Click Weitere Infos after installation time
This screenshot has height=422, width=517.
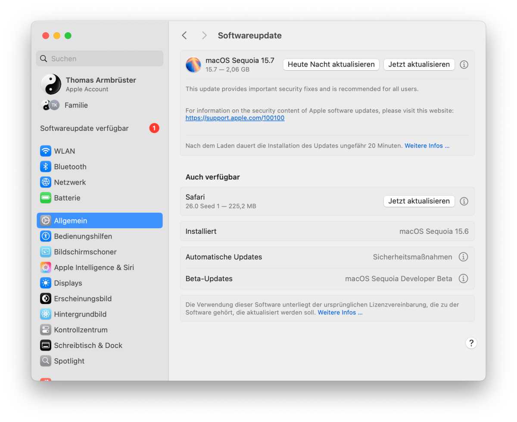pyautogui.click(x=427, y=146)
